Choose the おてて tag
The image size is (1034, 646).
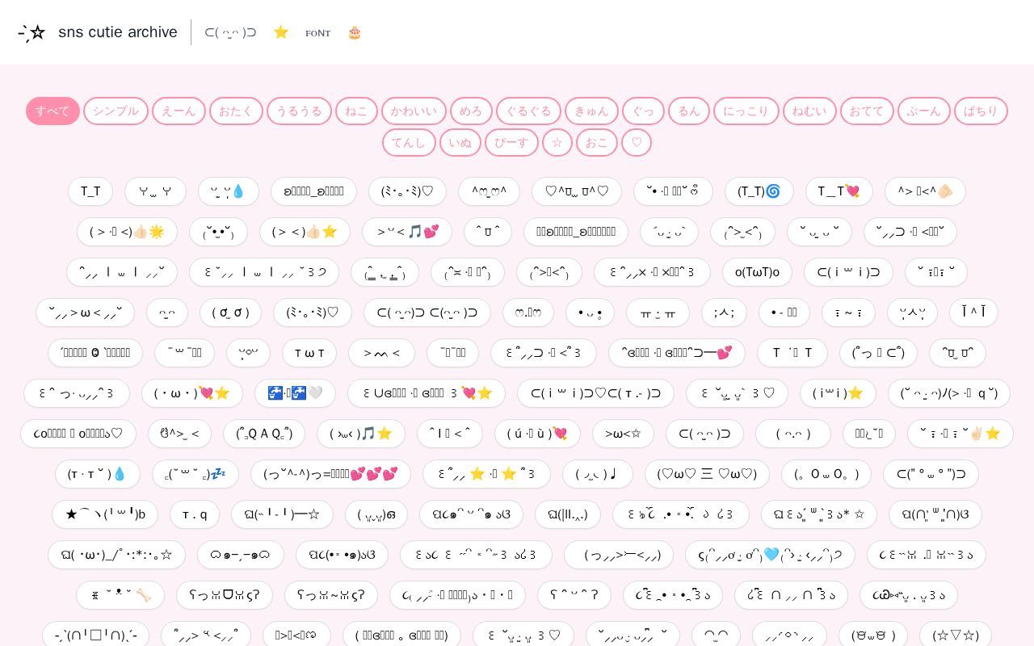(867, 111)
